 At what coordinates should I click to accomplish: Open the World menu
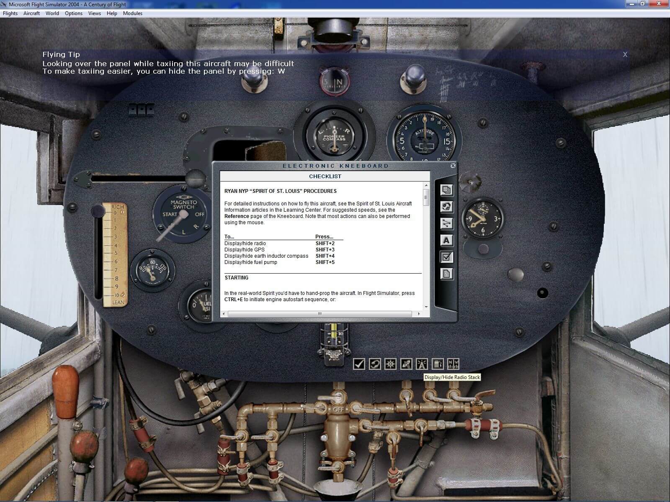point(52,13)
